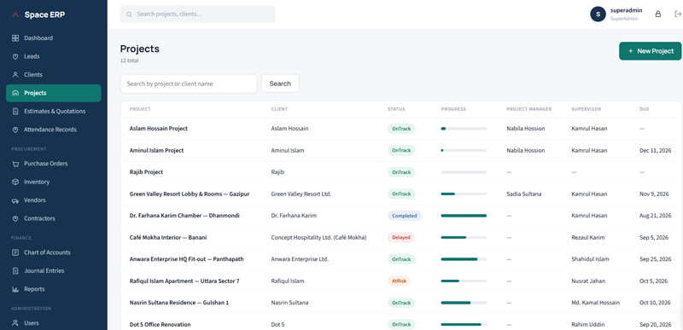Click the Dashboard grid icon
The image size is (683, 330).
[15, 38]
